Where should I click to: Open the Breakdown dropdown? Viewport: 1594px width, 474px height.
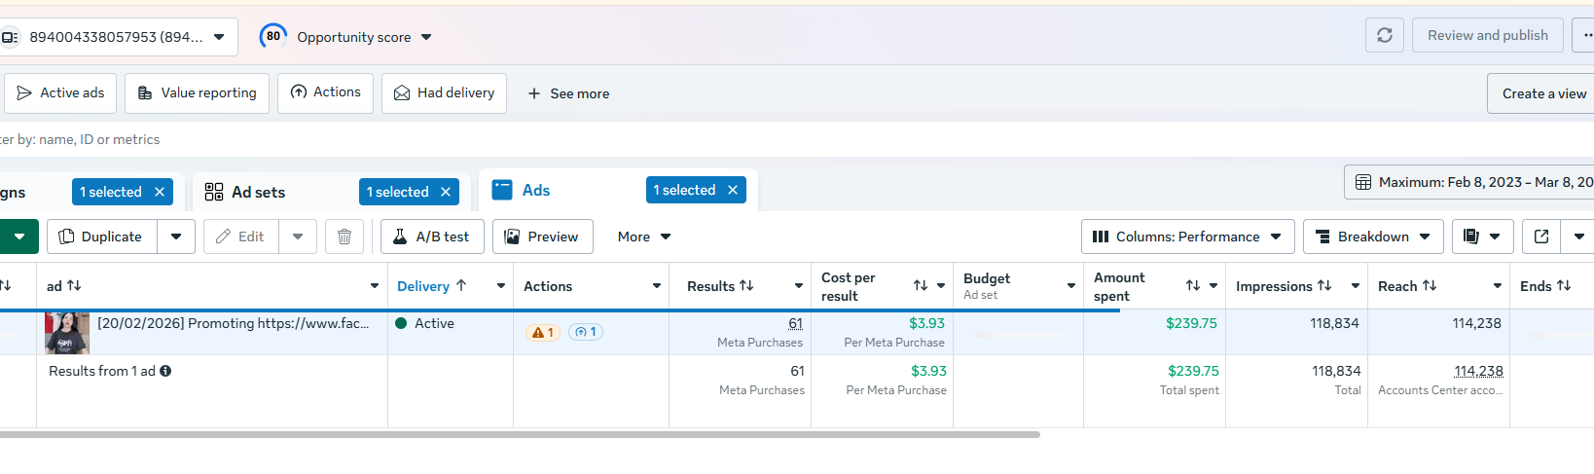(x=1372, y=237)
